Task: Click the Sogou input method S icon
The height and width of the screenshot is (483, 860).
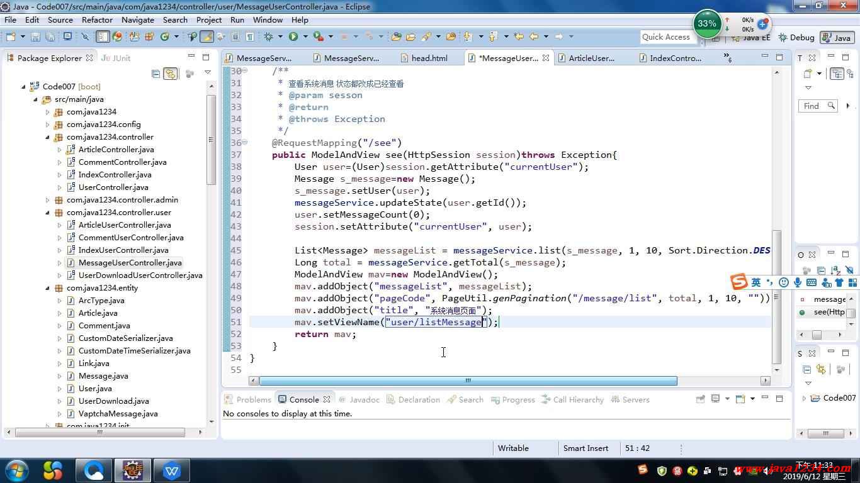Action: tap(738, 282)
